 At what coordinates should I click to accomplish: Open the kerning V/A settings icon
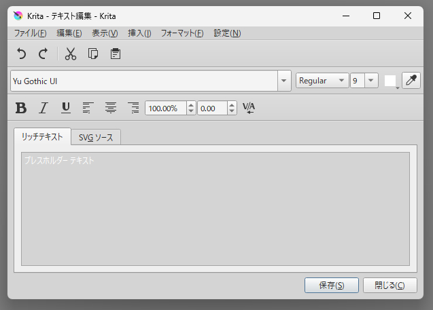(249, 108)
